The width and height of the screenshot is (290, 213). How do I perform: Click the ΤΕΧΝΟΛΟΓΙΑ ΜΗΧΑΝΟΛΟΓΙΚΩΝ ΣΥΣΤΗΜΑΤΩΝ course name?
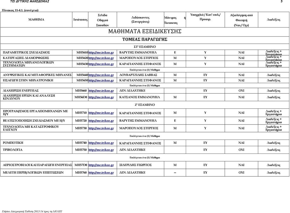pos(28,64)
